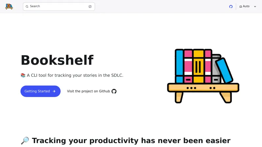This screenshot has width=262, height=147.
Task: Click the leaning blue book in the illustration
Action: 225,70
